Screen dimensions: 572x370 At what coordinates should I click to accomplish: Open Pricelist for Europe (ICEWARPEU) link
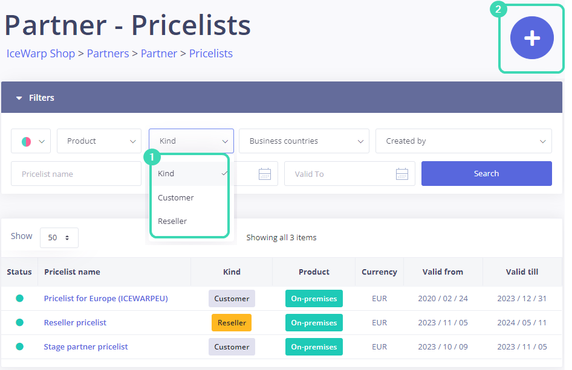click(106, 298)
